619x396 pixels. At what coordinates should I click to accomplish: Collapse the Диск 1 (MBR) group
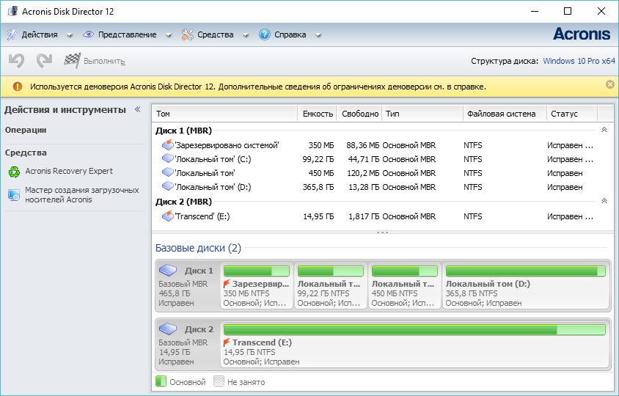tap(604, 130)
